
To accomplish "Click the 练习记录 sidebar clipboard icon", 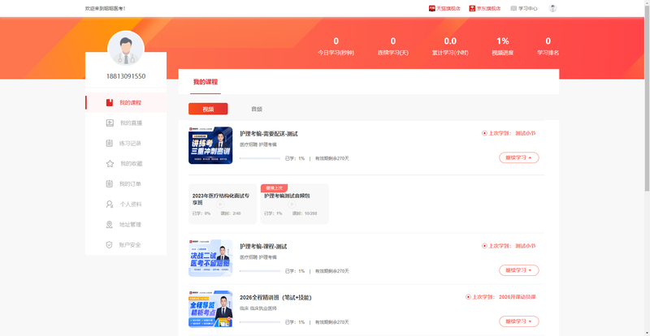I will pyautogui.click(x=110, y=144).
